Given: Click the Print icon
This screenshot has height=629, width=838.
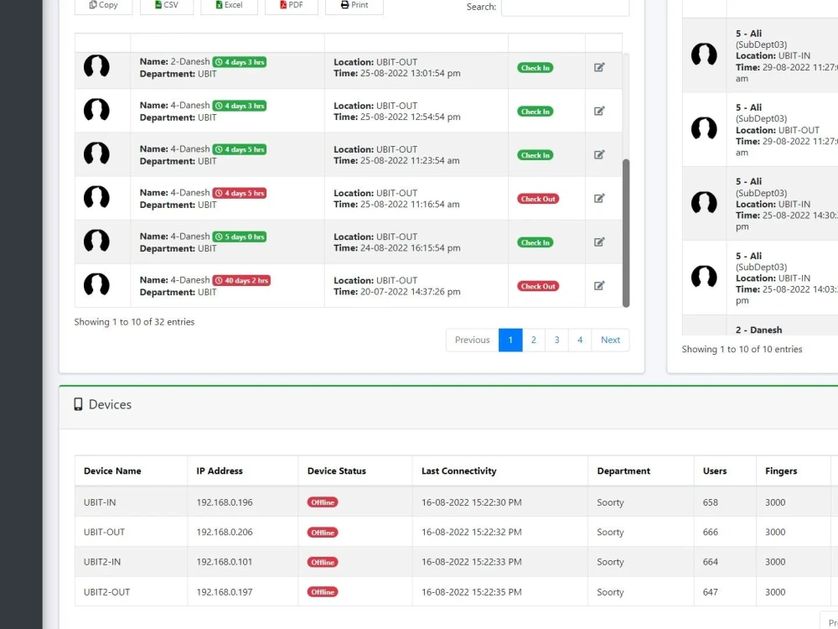Looking at the screenshot, I should click(344, 5).
